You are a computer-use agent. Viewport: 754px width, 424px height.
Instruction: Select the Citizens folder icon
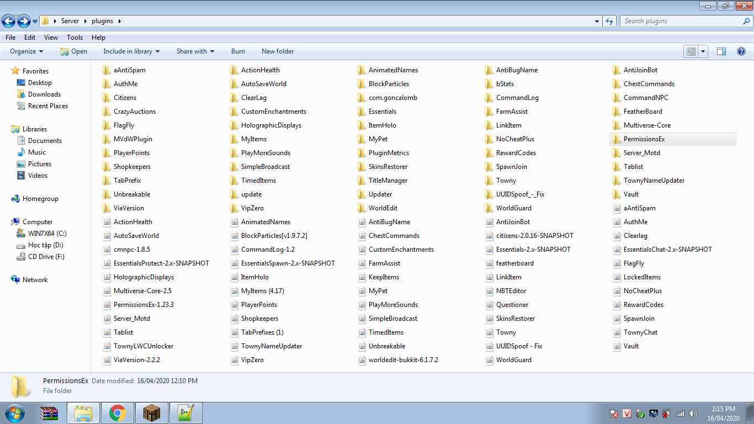pos(107,98)
